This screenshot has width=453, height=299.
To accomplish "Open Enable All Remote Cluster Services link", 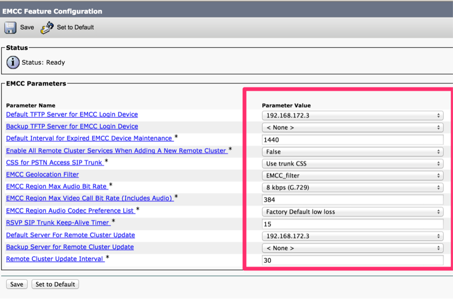I will 117,151.
